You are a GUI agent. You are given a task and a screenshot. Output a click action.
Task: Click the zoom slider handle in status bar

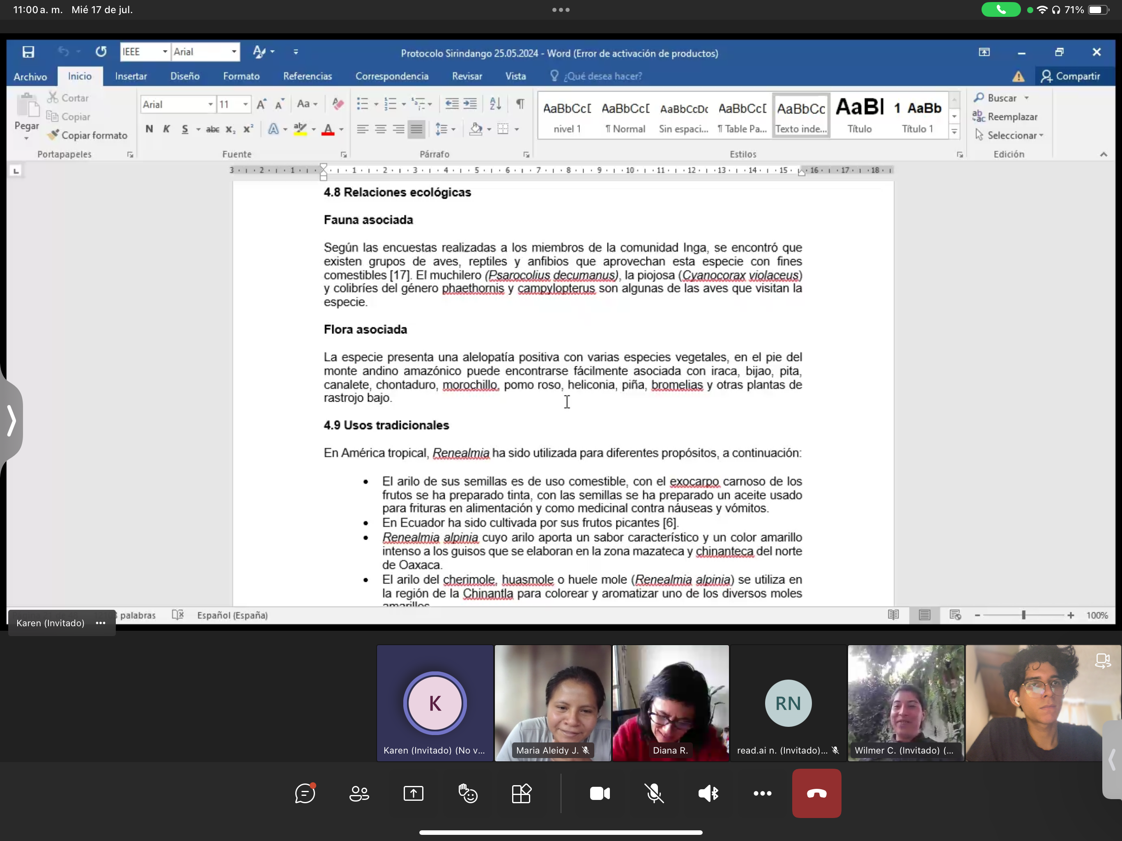click(1023, 615)
